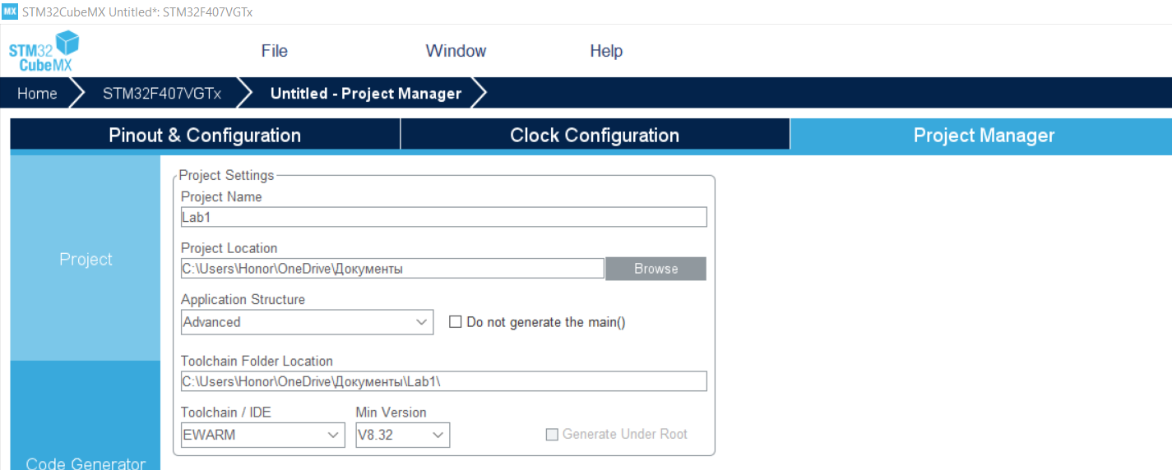The image size is (1172, 470).
Task: Click the MX title bar icon
Action: point(10,12)
